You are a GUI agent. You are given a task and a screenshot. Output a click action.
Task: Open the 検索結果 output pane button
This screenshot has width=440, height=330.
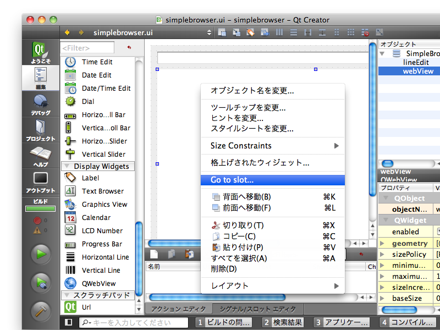tap(282, 322)
